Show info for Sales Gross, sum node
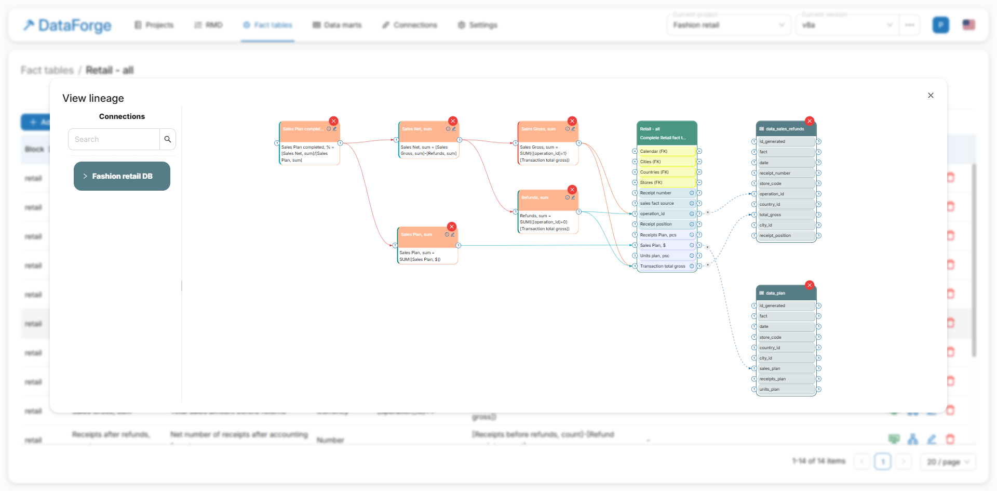The width and height of the screenshot is (997, 491). click(567, 129)
